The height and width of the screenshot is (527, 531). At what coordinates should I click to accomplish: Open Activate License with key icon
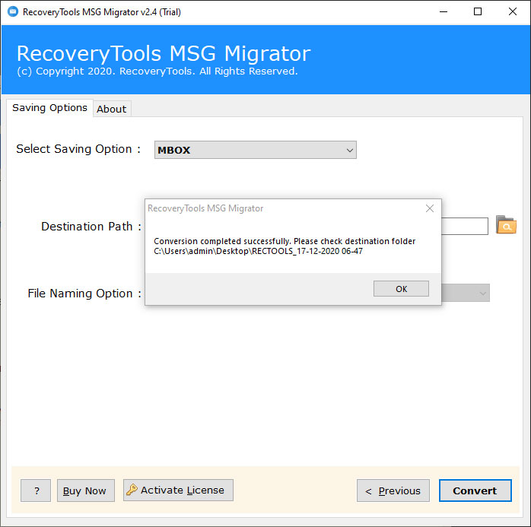point(178,490)
